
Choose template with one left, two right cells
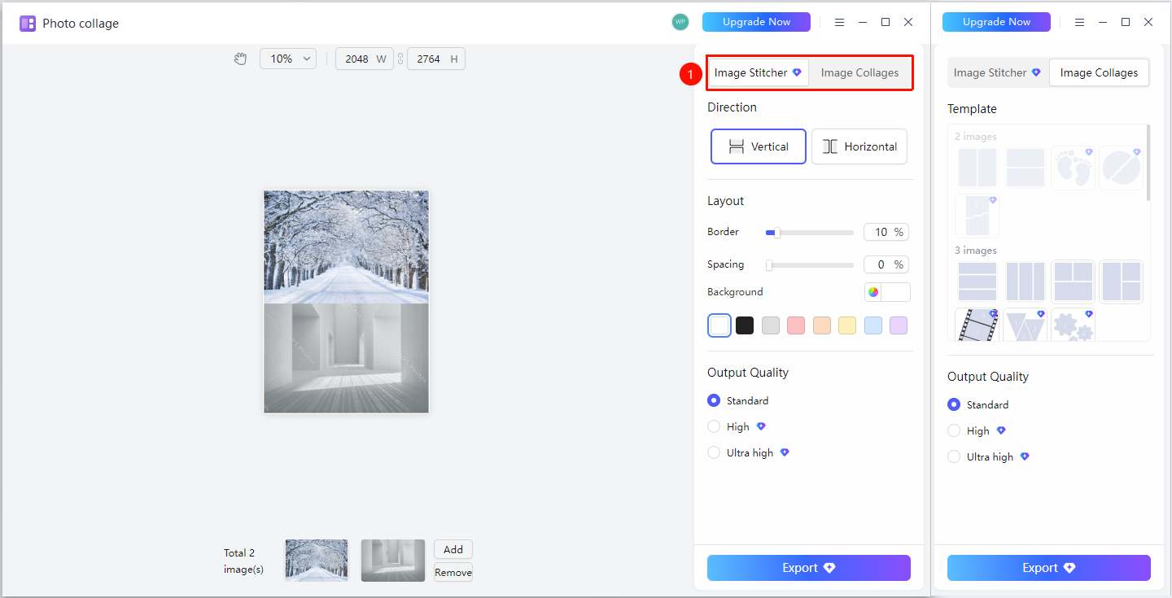[1121, 282]
